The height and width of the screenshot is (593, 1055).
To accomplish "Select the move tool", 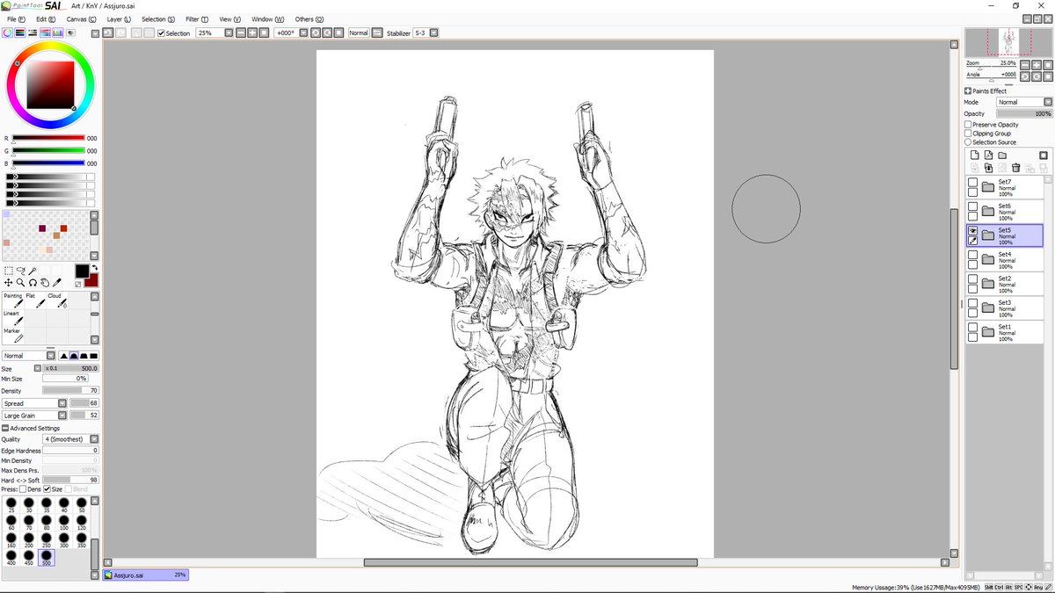I will pos(9,283).
